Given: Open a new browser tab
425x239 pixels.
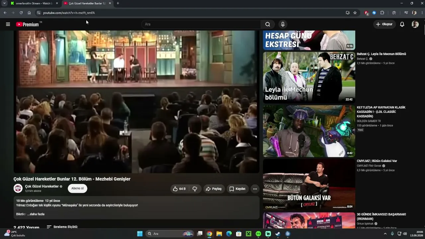Looking at the screenshot, I should pyautogui.click(x=118, y=3).
